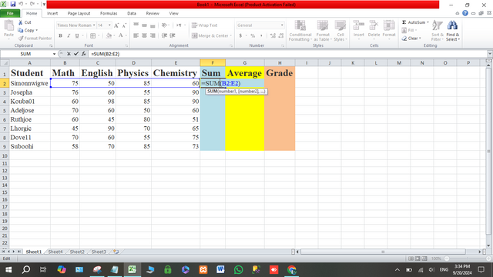Click in the formula bar input
Image resolution: width=493 pixels, height=277 pixels.
[287, 54]
